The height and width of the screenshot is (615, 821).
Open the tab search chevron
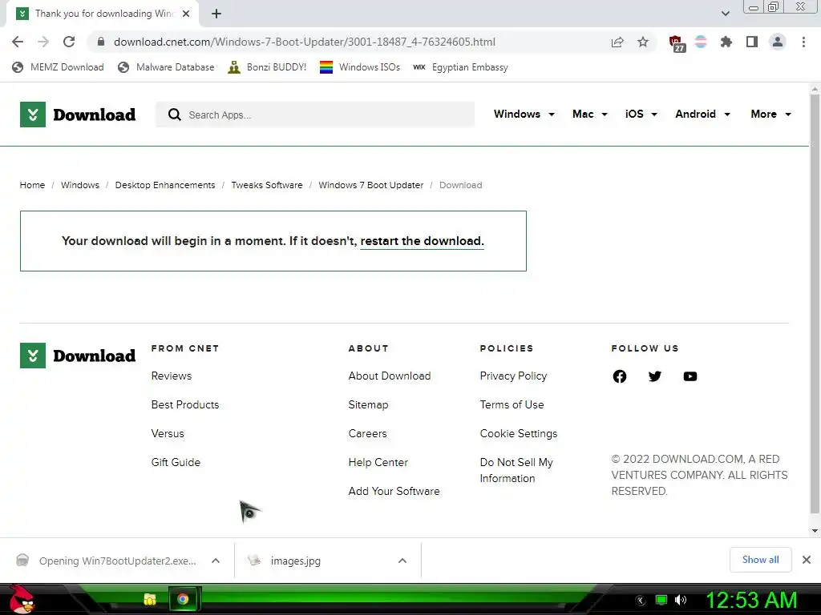pos(725,14)
